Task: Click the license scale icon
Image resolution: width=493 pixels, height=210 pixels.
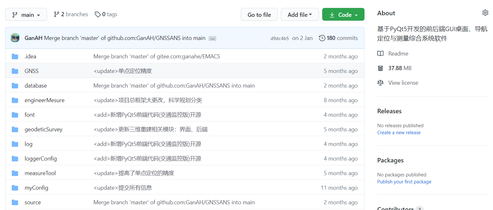Action: point(380,83)
